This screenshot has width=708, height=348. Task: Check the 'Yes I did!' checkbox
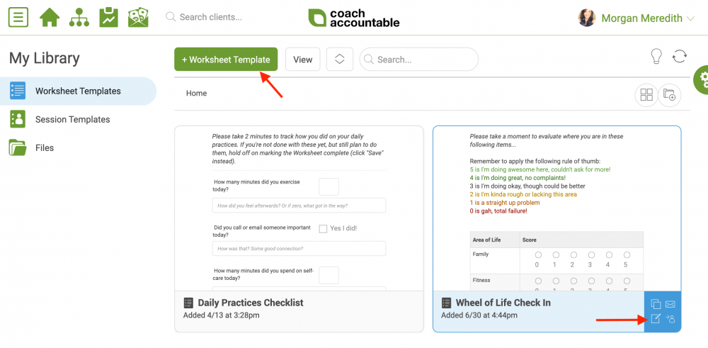323,229
